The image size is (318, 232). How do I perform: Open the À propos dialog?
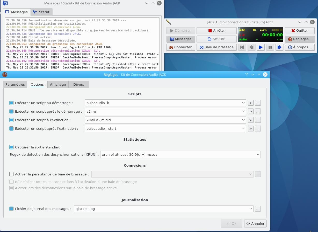pos(300,47)
